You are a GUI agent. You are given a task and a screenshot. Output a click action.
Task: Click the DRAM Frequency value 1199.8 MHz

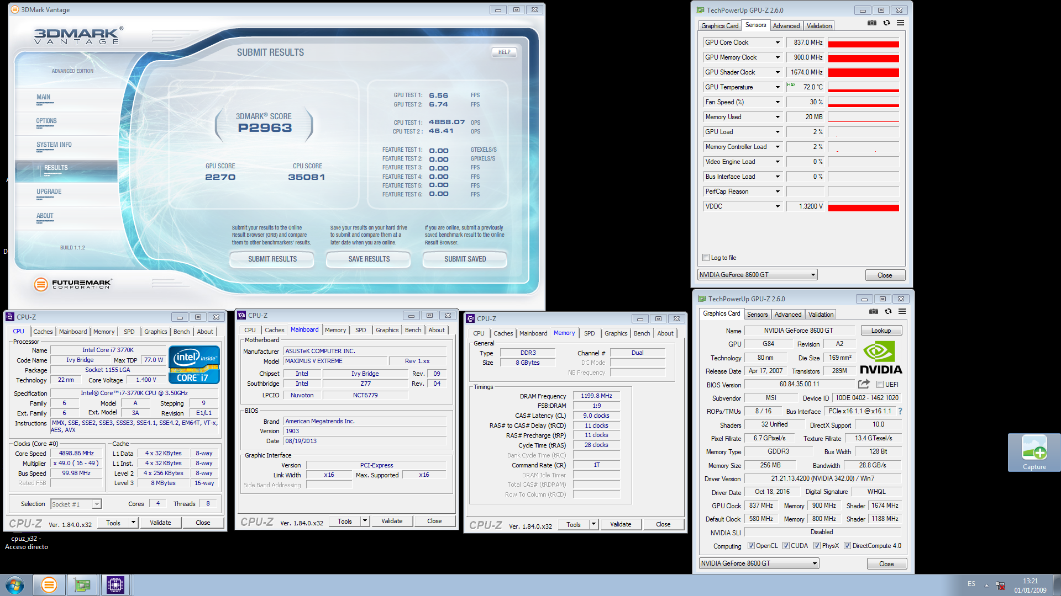click(x=596, y=396)
